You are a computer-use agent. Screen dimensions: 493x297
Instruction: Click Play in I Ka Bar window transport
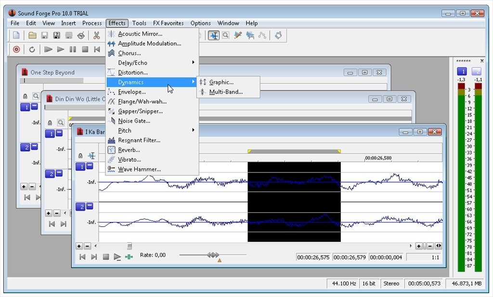[x=117, y=257]
